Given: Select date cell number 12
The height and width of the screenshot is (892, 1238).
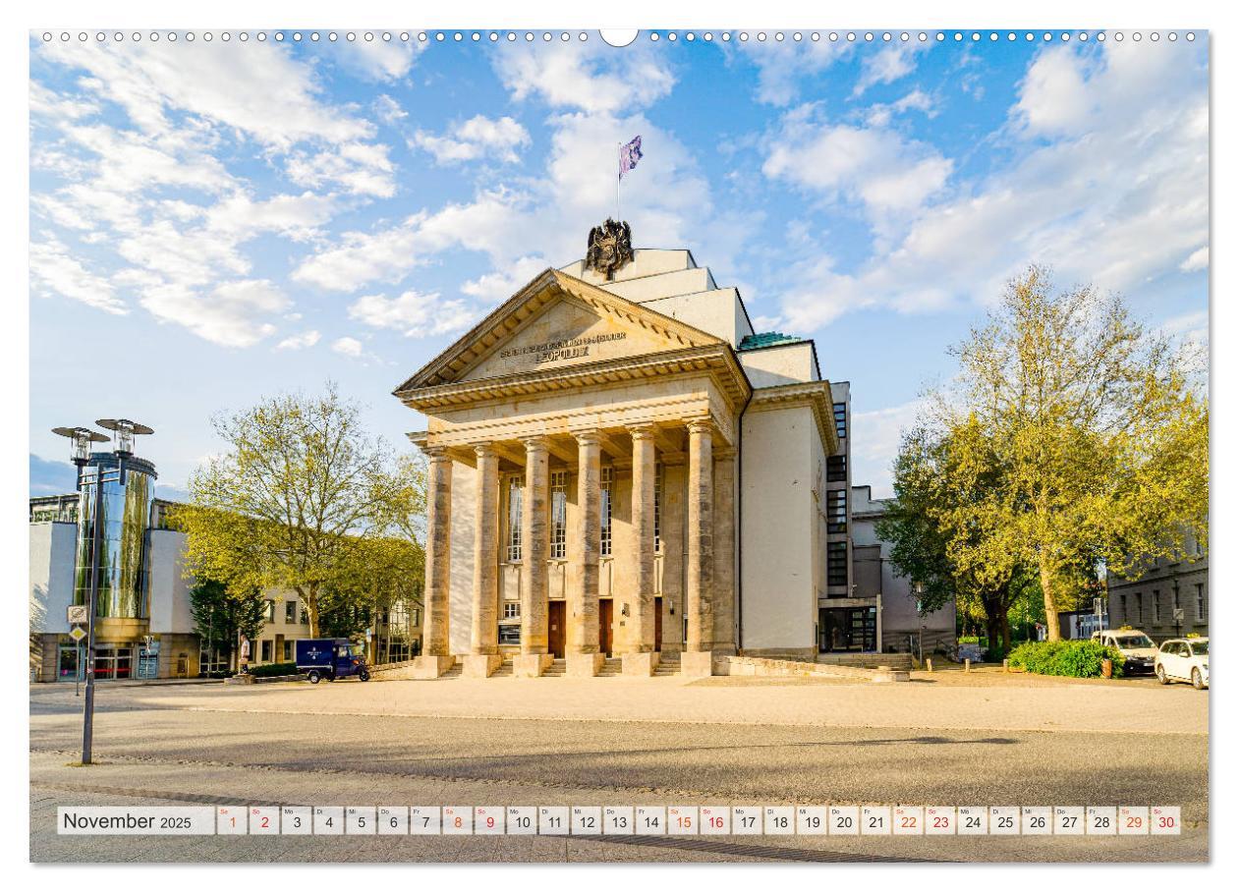Looking at the screenshot, I should pyautogui.click(x=587, y=821).
